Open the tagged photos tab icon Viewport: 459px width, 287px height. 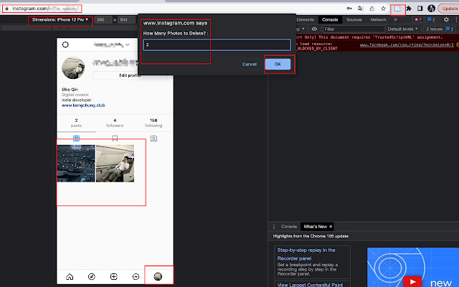(x=153, y=138)
